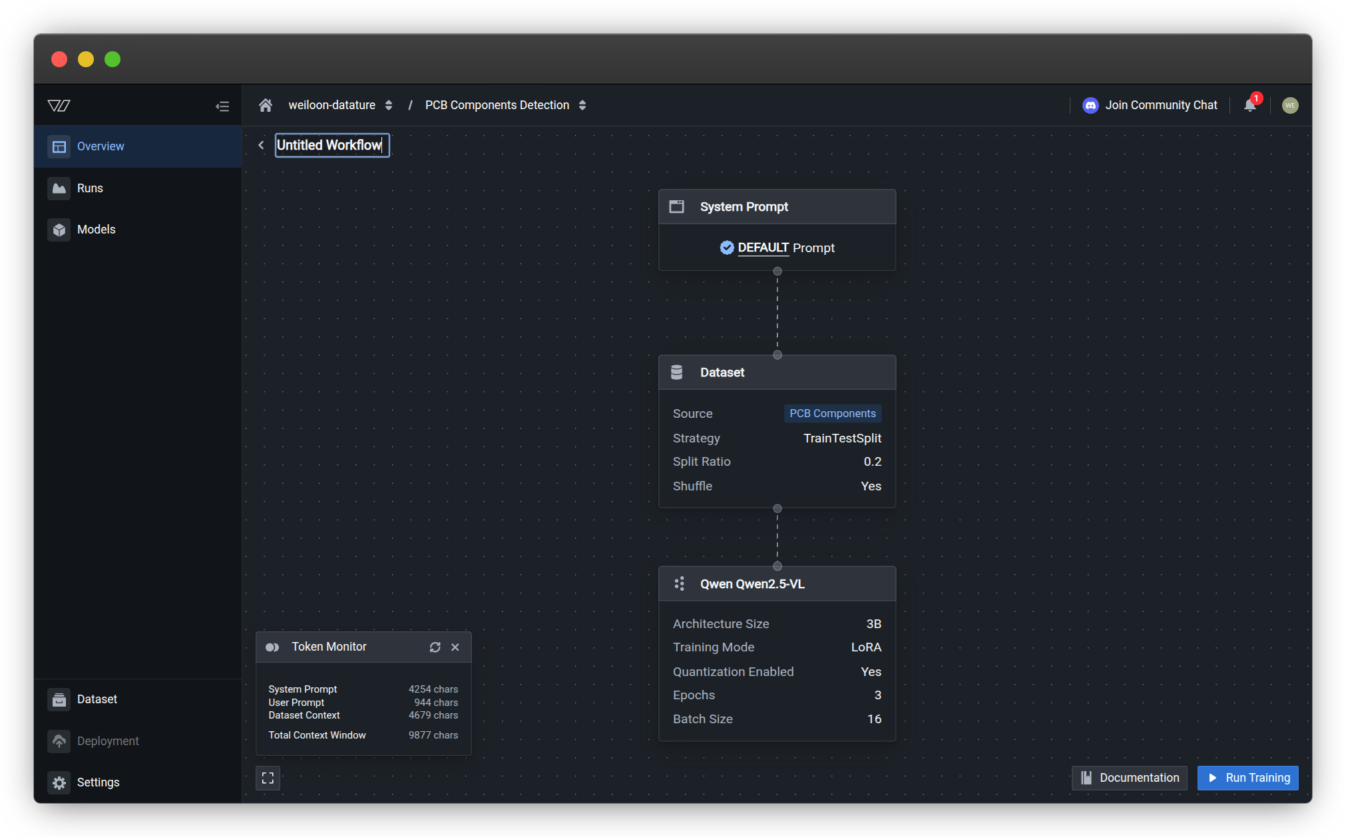Expand the weiloon-datature workspace switcher
This screenshot has height=837, width=1346.
389,105
